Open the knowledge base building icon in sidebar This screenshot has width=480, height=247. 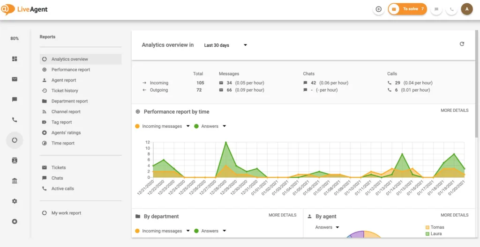(15, 181)
